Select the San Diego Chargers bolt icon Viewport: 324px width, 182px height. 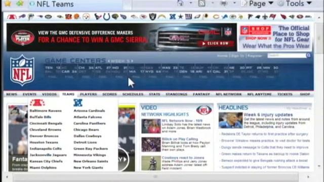[x=161, y=17]
